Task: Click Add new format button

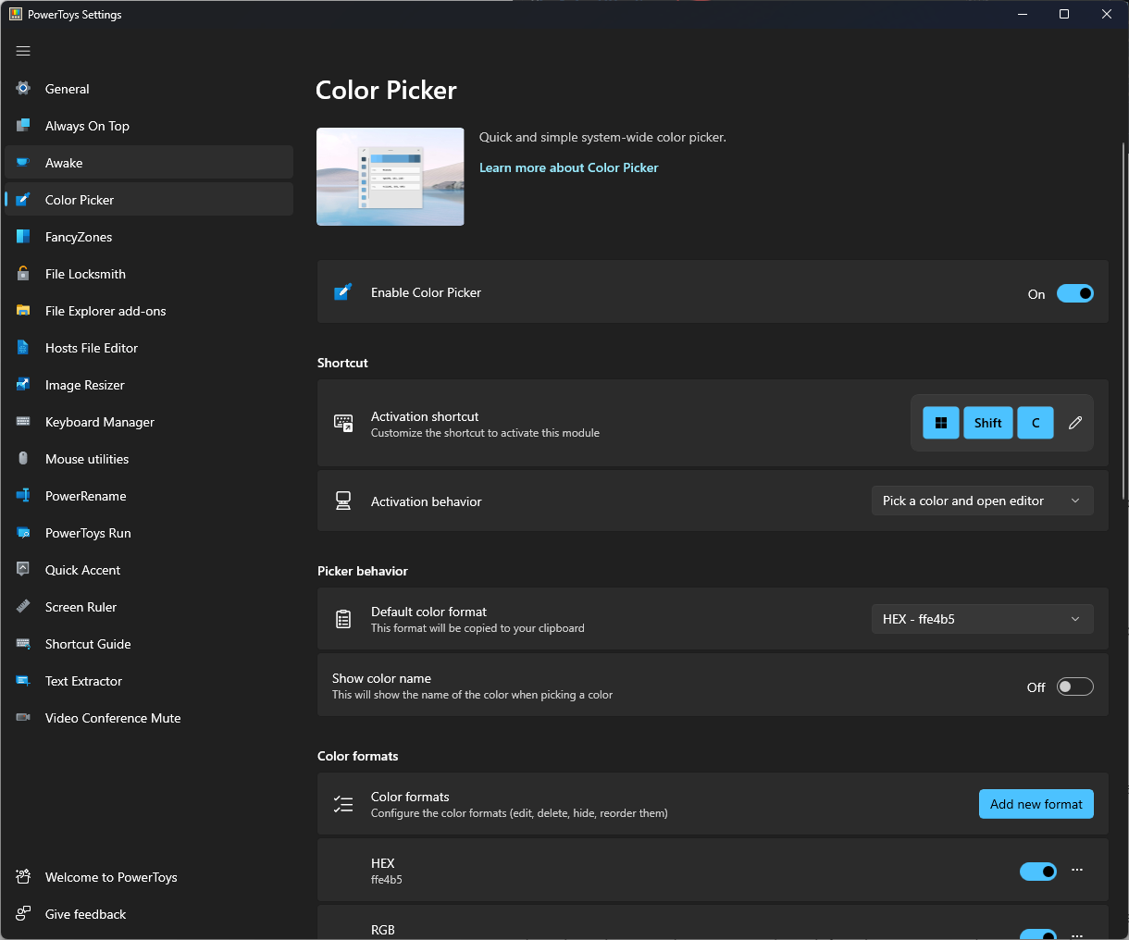Action: [x=1036, y=804]
